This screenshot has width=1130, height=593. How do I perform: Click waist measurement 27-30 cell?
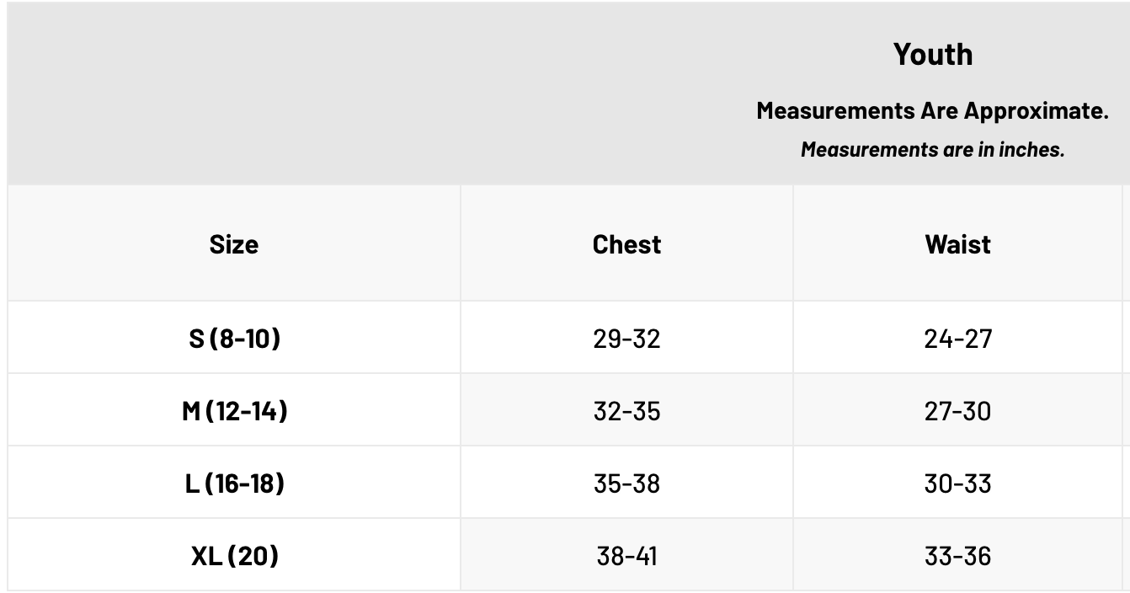pos(958,411)
